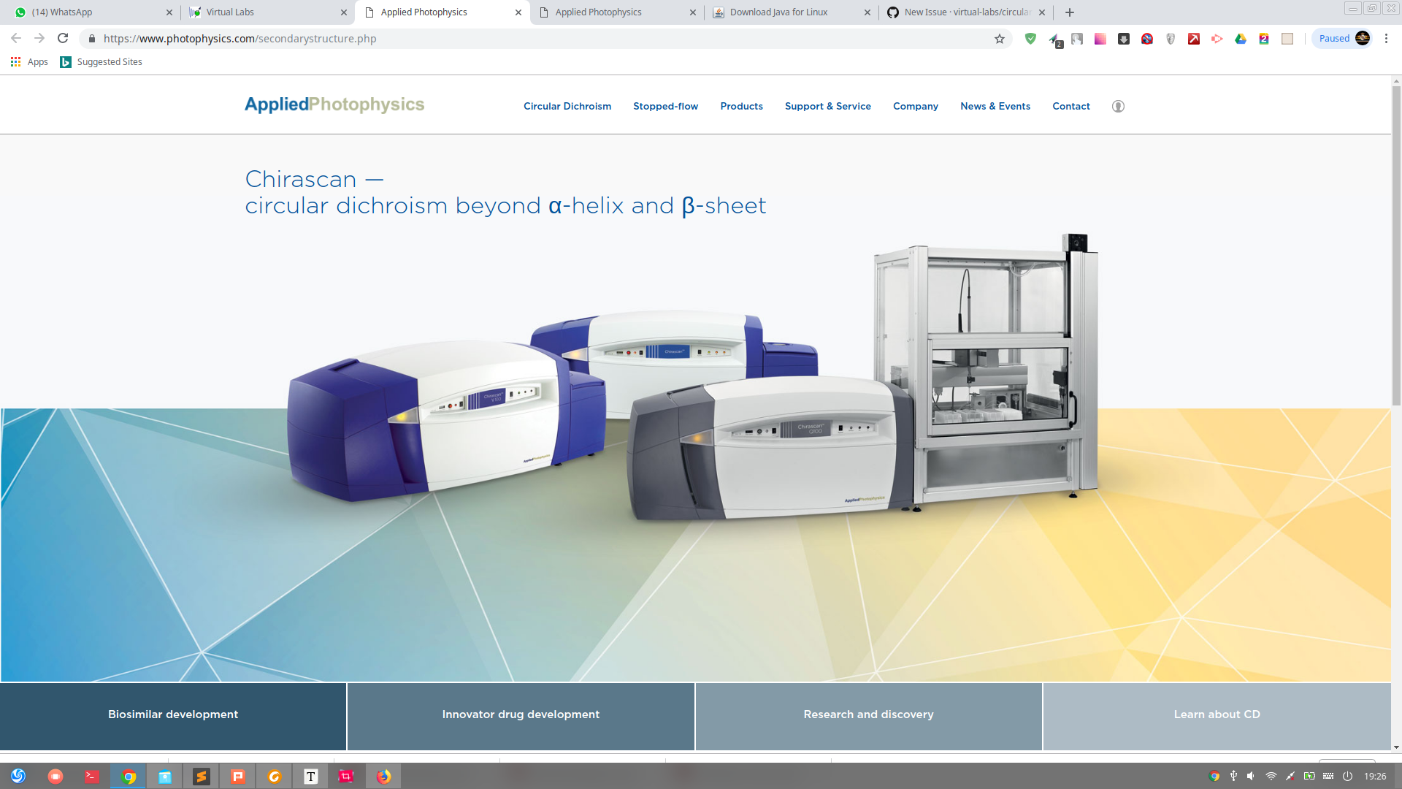Open the Circular Dichroism menu

567,106
